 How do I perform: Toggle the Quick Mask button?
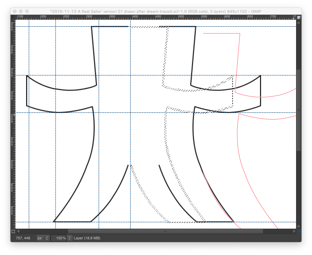(13, 231)
